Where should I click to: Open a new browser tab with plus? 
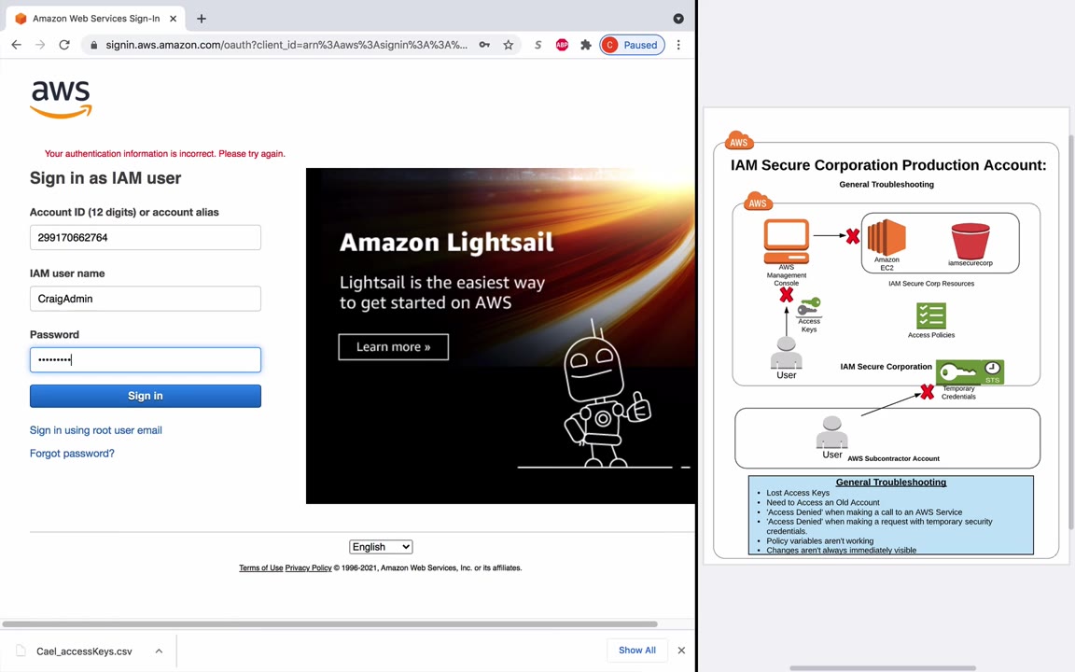(202, 19)
